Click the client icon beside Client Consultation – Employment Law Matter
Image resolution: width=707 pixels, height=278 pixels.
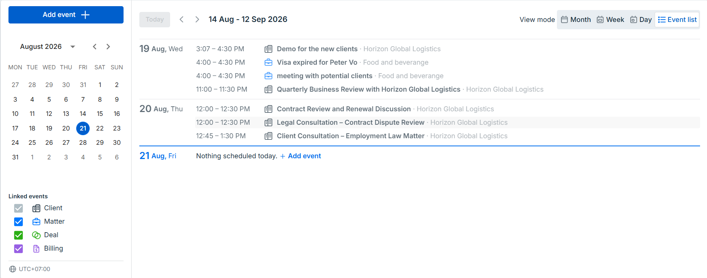pos(268,136)
